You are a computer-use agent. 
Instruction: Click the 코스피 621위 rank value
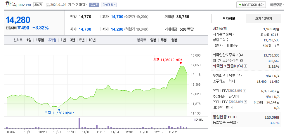(x=270, y=34)
